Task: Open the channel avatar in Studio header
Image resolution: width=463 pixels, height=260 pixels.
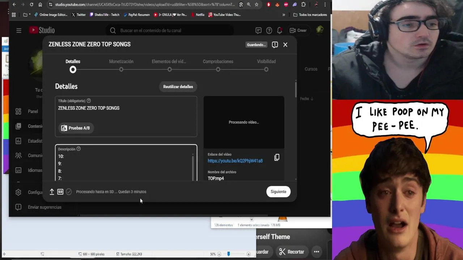Action: point(320,30)
